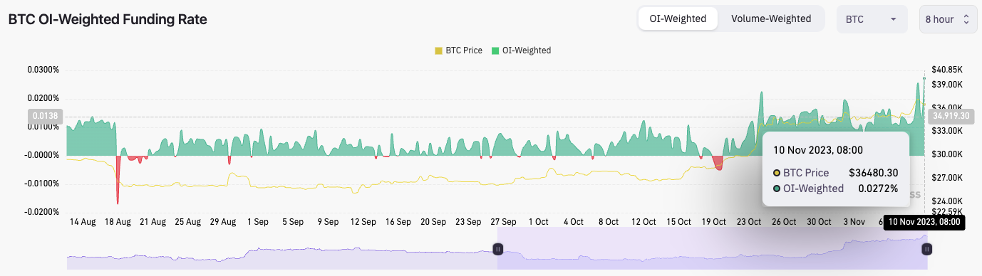Screen dimensions: 982x276
Task: Click the highlighted range in the navigator strip
Action: pos(711,249)
